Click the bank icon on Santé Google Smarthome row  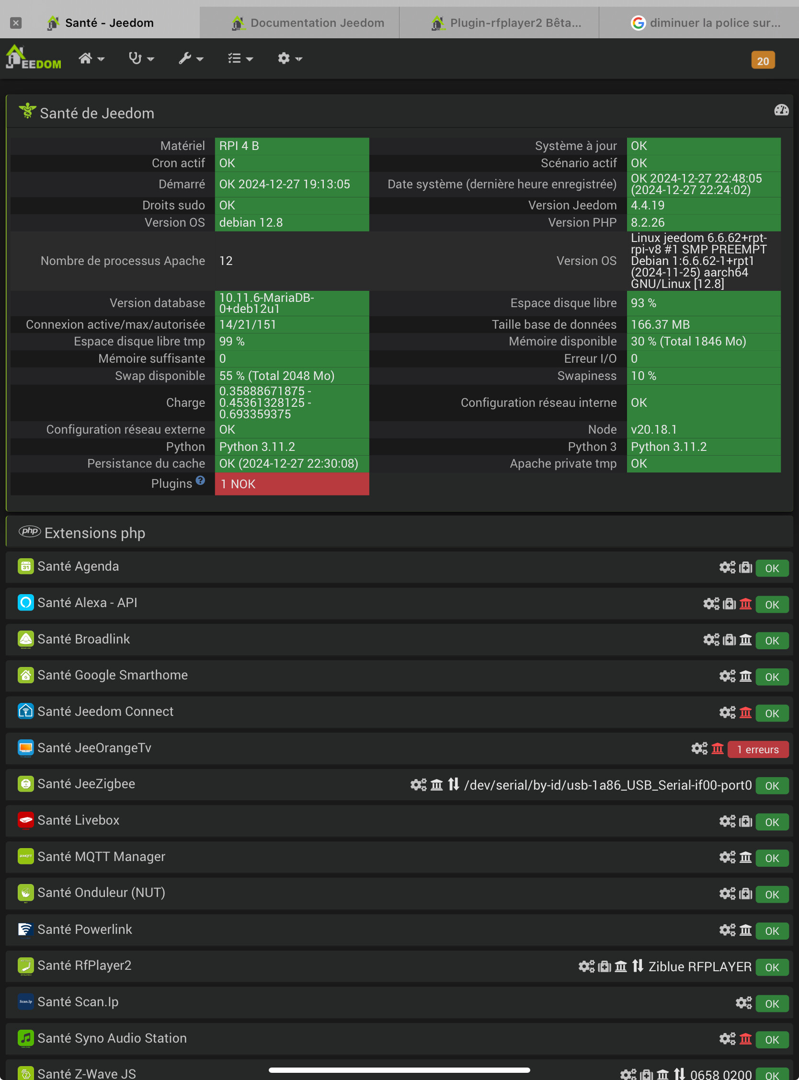coord(746,676)
